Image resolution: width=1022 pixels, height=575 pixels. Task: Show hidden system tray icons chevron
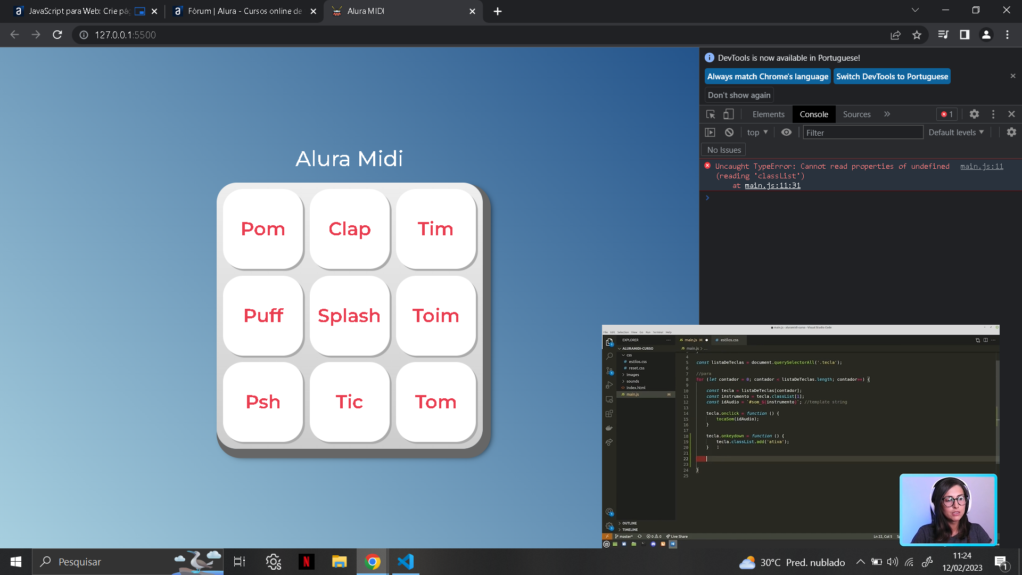coord(860,562)
